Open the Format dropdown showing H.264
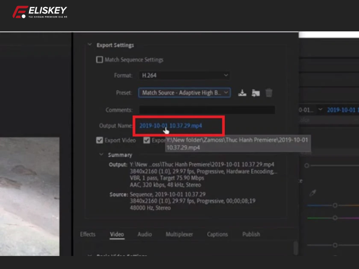The height and width of the screenshot is (269, 359). pyautogui.click(x=184, y=75)
